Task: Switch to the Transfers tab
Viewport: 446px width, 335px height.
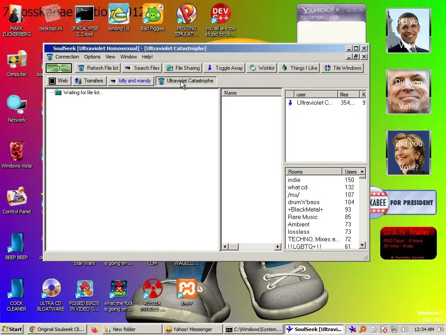Action: point(89,81)
